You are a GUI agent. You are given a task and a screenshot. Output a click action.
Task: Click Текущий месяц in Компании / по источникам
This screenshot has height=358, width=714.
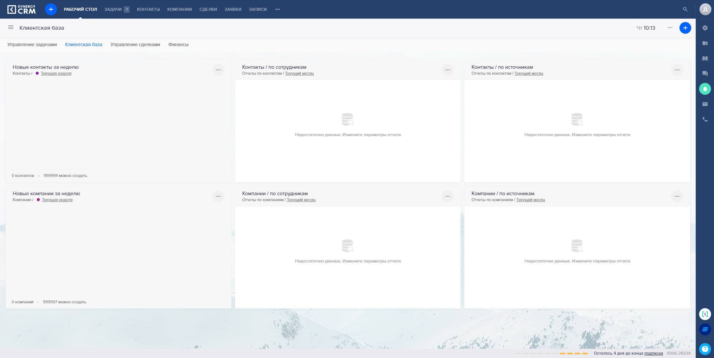pos(531,200)
